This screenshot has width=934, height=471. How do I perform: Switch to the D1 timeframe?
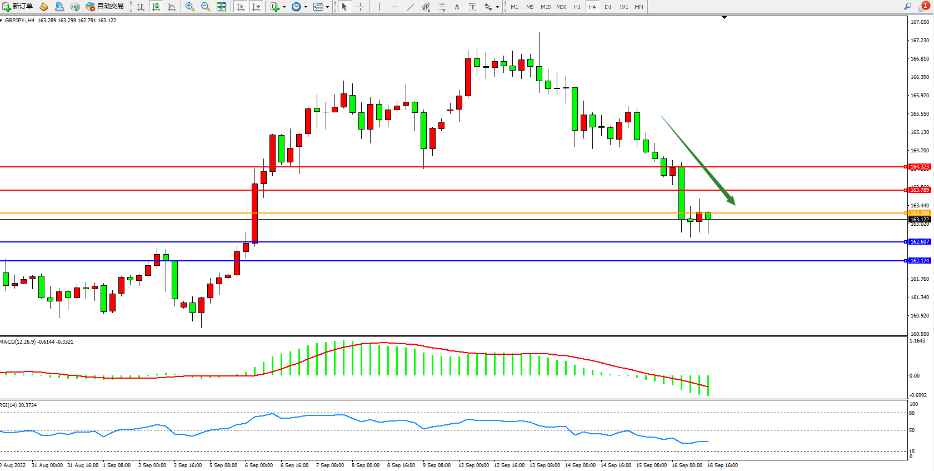click(608, 7)
